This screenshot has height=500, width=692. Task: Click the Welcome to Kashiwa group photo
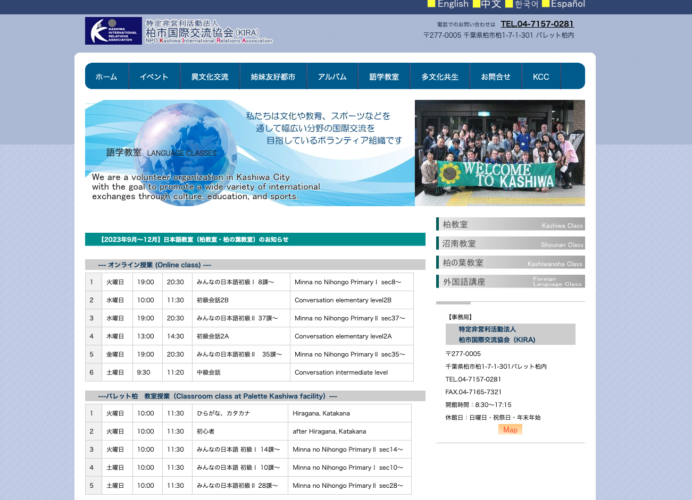pos(499,152)
